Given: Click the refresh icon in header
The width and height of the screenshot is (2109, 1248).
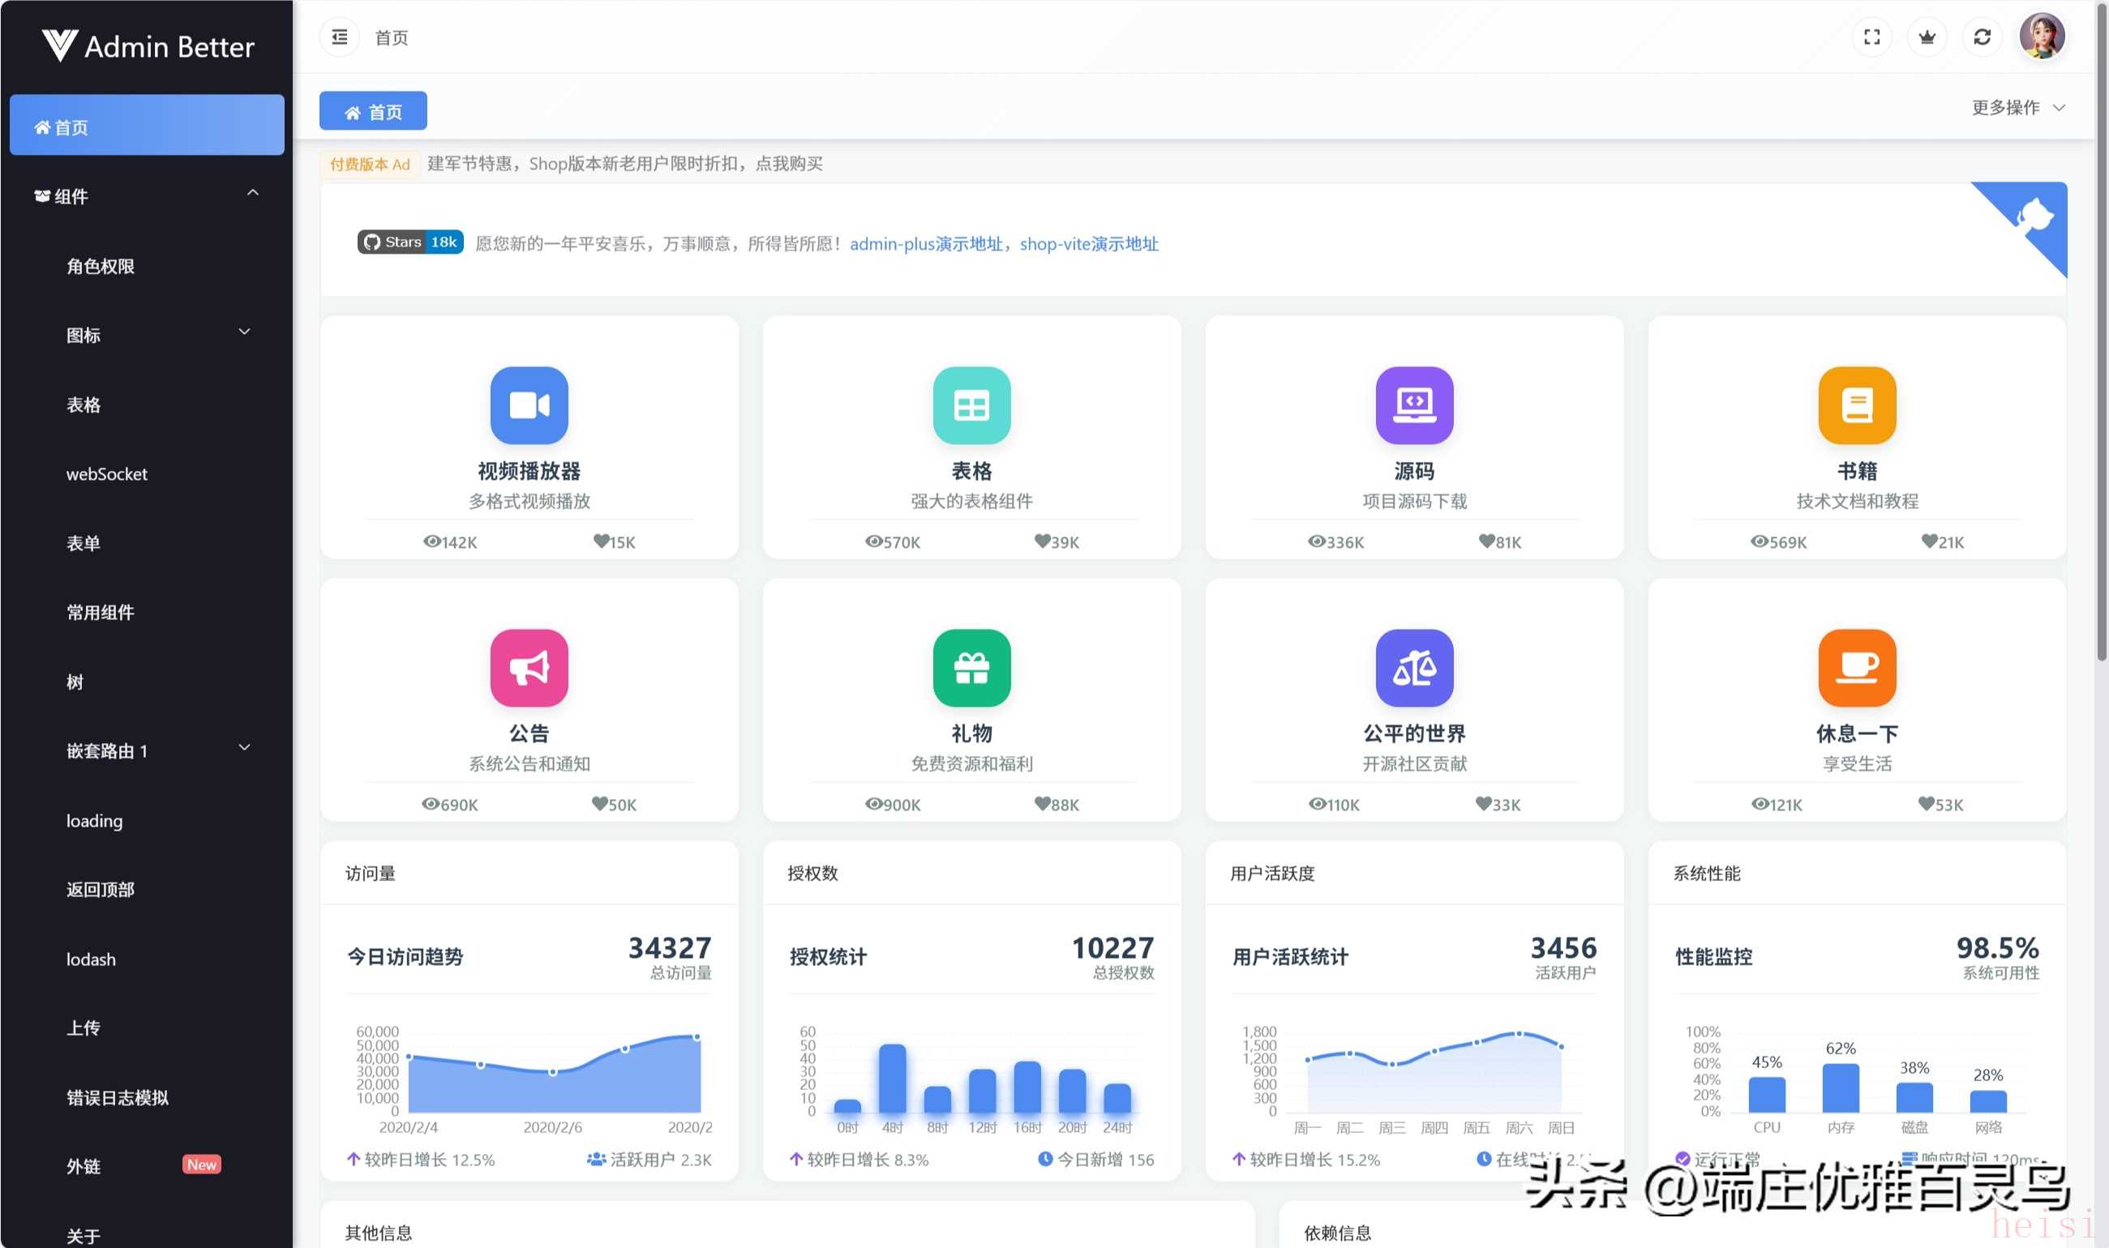Looking at the screenshot, I should pyautogui.click(x=1982, y=37).
